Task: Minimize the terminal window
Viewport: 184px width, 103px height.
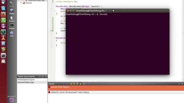Action: (x=70, y=11)
